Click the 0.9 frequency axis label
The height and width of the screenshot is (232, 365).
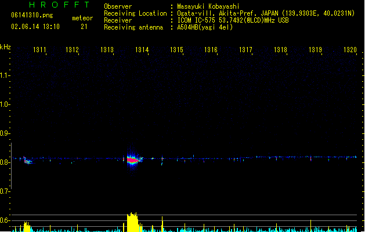5,133
